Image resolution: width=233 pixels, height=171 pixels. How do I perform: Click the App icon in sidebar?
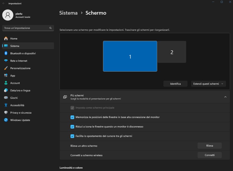[6, 76]
